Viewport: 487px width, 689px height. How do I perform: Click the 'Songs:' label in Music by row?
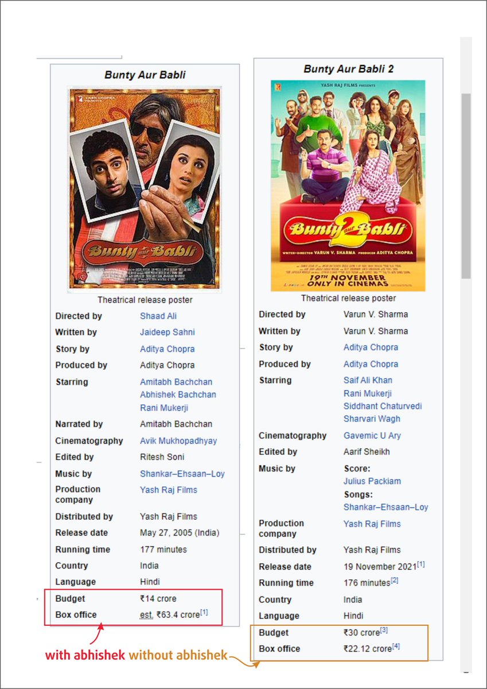pos(358,494)
